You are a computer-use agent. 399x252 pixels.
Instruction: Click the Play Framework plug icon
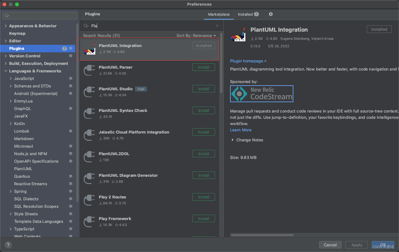click(x=89, y=222)
